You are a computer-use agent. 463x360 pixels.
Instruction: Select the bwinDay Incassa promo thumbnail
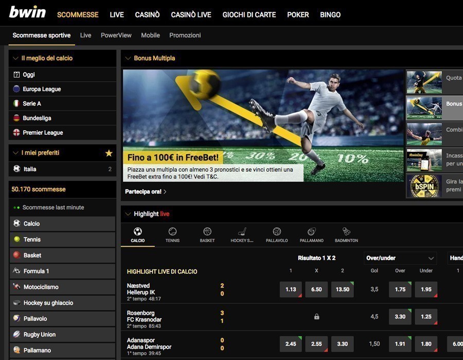pyautogui.click(x=424, y=160)
